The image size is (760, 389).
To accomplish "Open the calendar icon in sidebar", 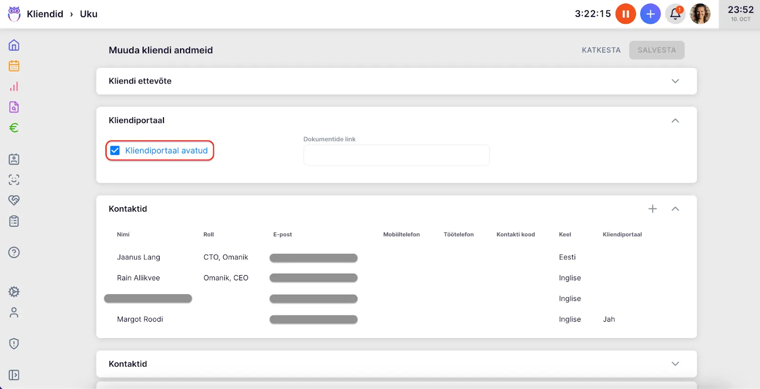I will pos(14,66).
